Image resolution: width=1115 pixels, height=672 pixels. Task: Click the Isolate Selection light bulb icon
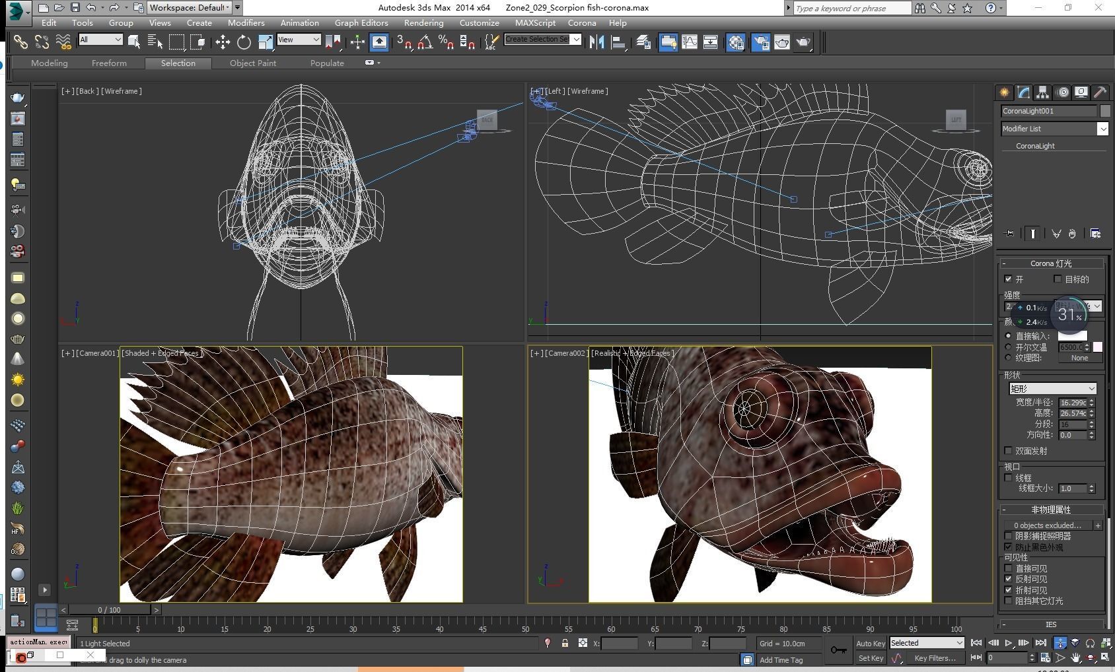point(547,643)
